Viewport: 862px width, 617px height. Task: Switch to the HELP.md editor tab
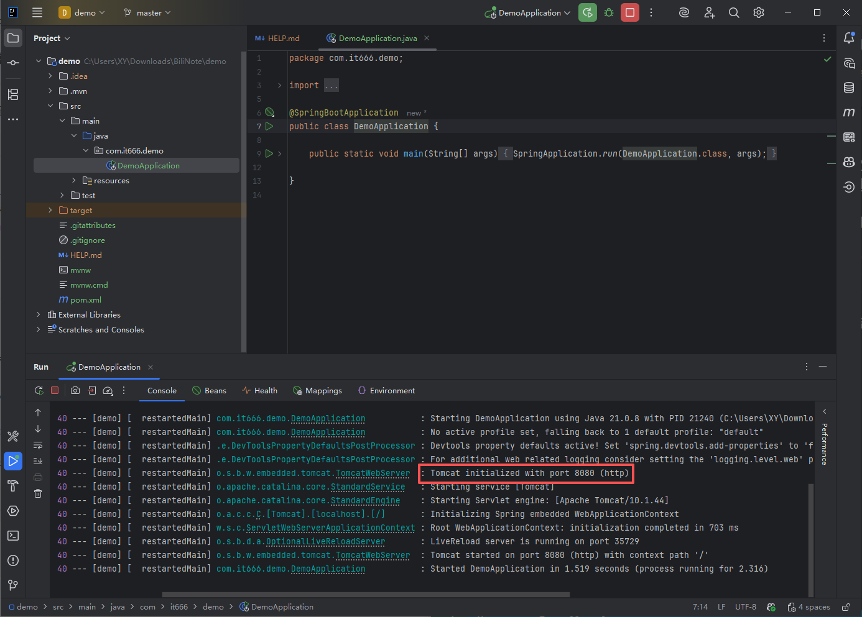click(x=277, y=39)
